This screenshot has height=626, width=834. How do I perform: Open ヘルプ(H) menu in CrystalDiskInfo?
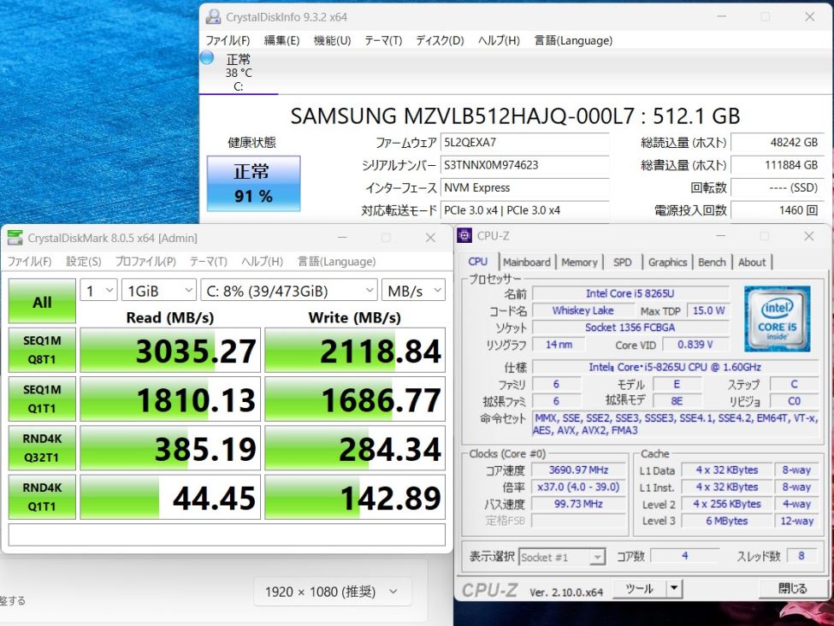point(499,40)
